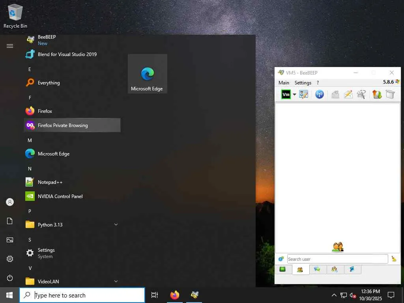Screen dimensions: 404x303
Task: Click the envelope with pencil icon
Action: [x=348, y=94]
